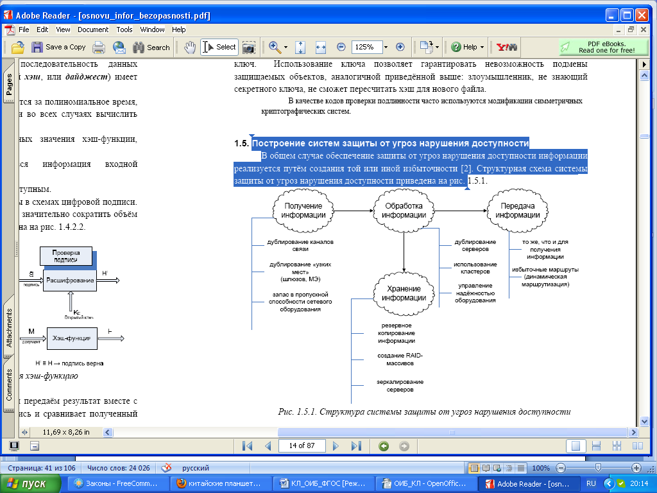The width and height of the screenshot is (657, 493).
Task: Open the Tools menu
Action: click(x=124, y=30)
